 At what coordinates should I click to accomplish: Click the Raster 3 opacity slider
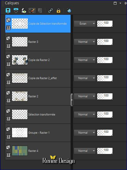(105, 42)
